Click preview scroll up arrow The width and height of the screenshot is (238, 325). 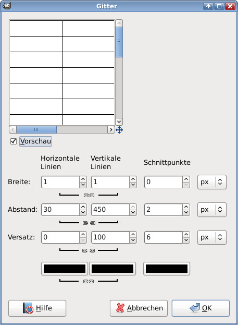coord(119,23)
